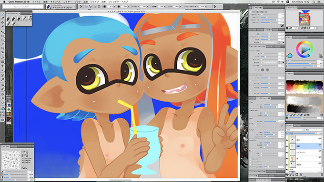This screenshot has height=182, width=324.
Task: Select the Text tool in toolbox
Action: tap(3, 66)
